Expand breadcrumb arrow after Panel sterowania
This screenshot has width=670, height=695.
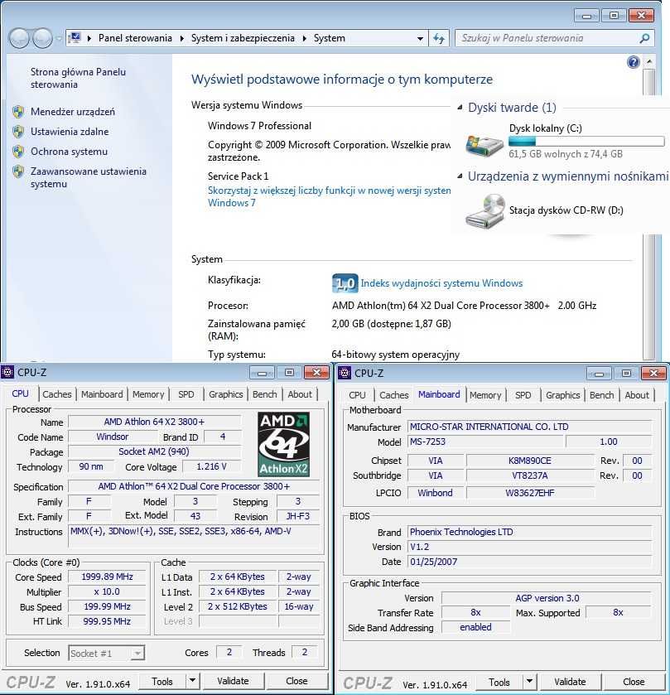(181, 39)
